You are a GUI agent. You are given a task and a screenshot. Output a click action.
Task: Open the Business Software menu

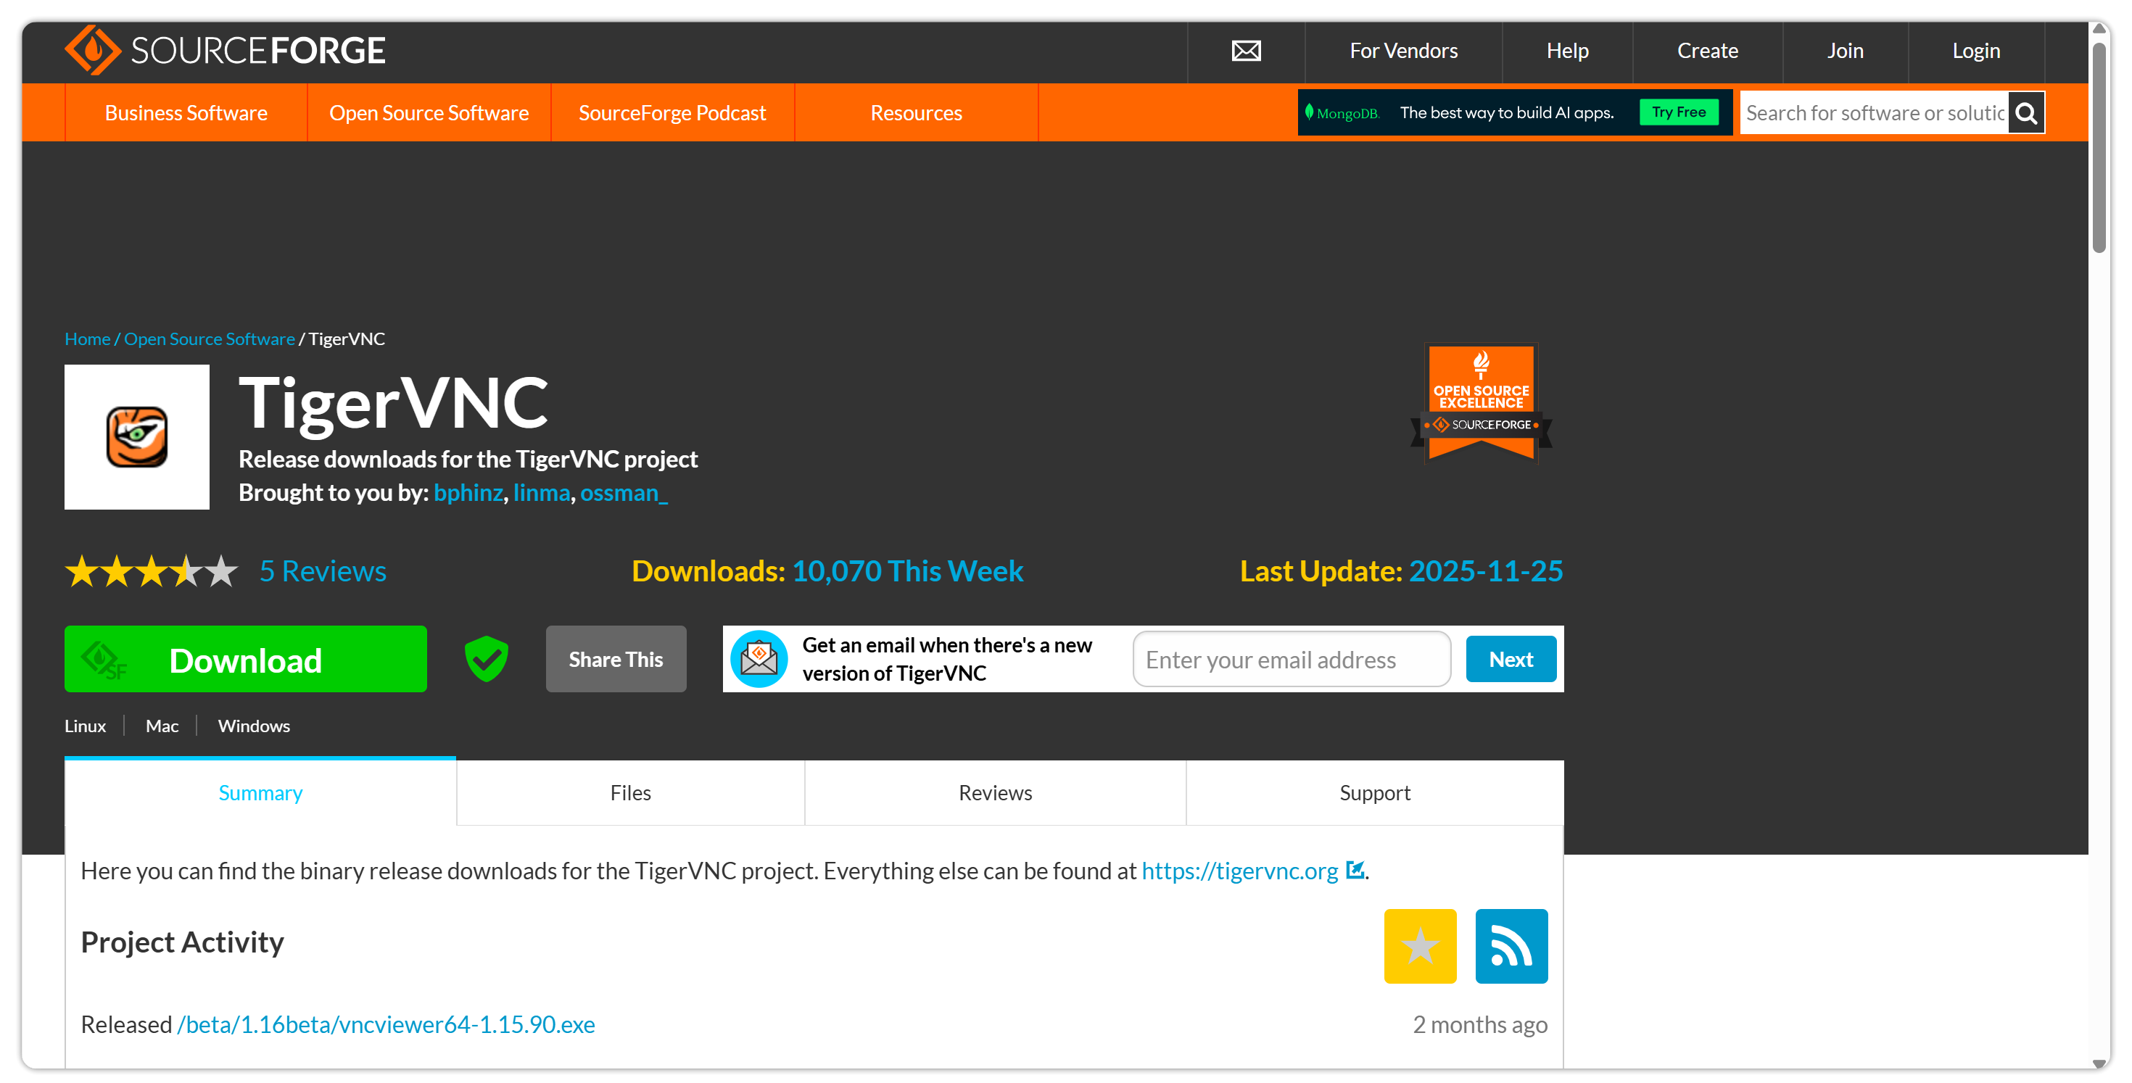tap(186, 113)
